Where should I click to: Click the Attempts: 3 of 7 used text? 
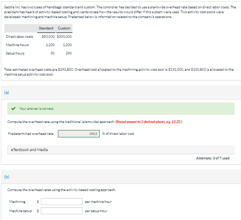pos(213,158)
